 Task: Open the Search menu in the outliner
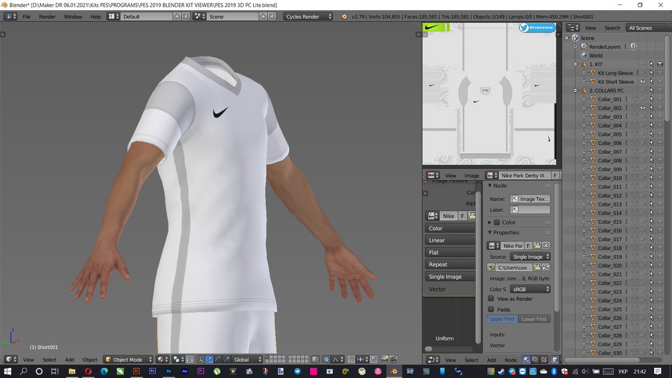(x=612, y=27)
